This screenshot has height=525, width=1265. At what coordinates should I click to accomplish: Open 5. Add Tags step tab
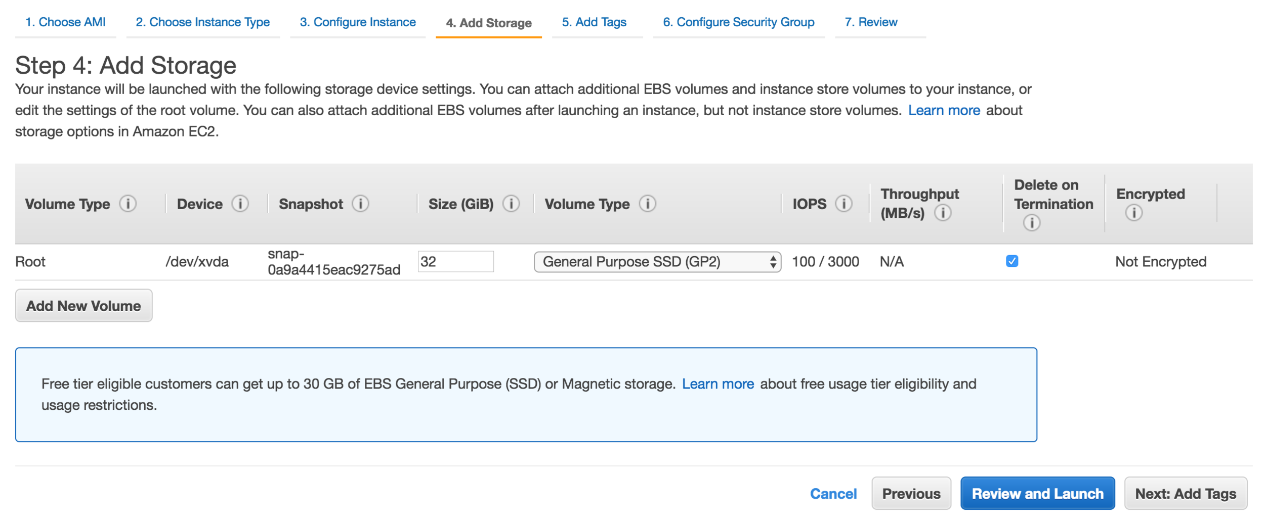point(594,22)
